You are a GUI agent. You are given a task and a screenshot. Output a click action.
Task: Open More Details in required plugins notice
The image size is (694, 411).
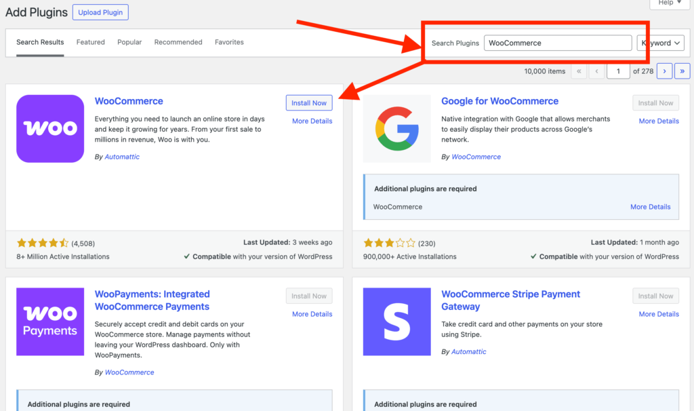pyautogui.click(x=650, y=207)
